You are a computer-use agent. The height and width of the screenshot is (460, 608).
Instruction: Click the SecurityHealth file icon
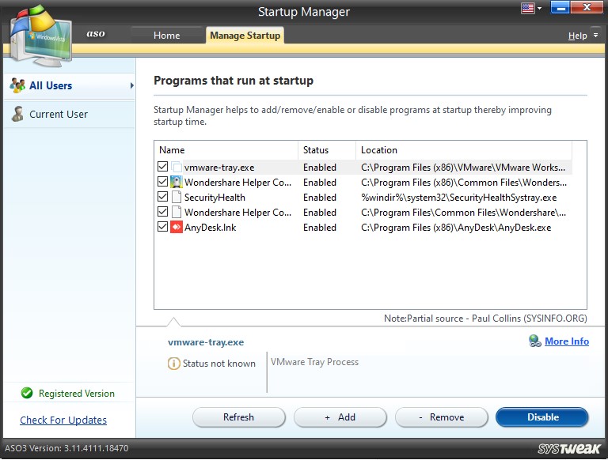[x=176, y=198]
